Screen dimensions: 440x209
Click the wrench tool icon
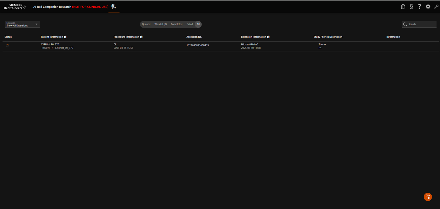436,6
